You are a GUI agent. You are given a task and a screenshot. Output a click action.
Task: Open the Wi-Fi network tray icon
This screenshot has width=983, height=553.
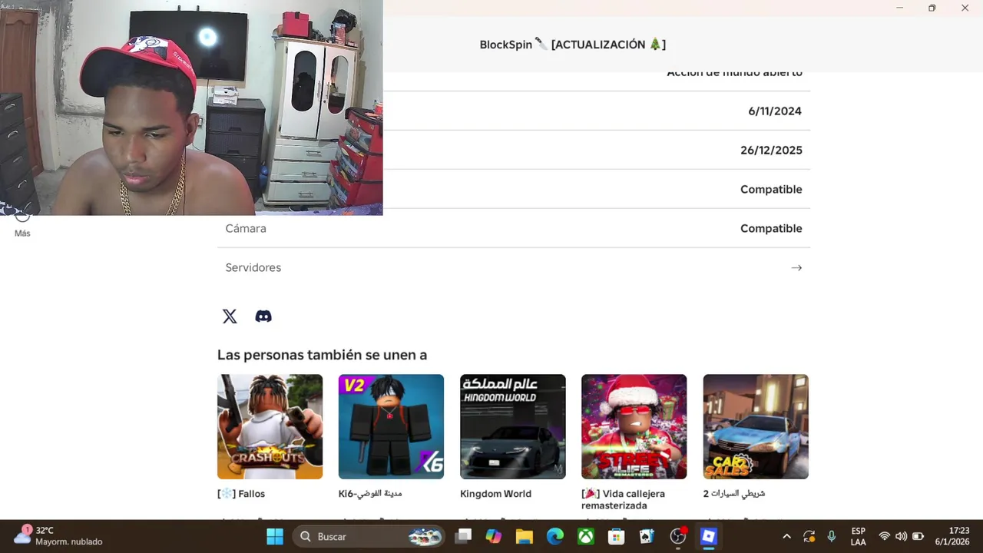point(885,536)
